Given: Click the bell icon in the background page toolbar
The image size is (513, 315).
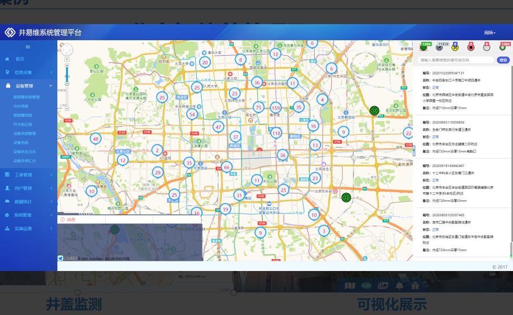Looking at the screenshot, I should (x=399, y=285).
